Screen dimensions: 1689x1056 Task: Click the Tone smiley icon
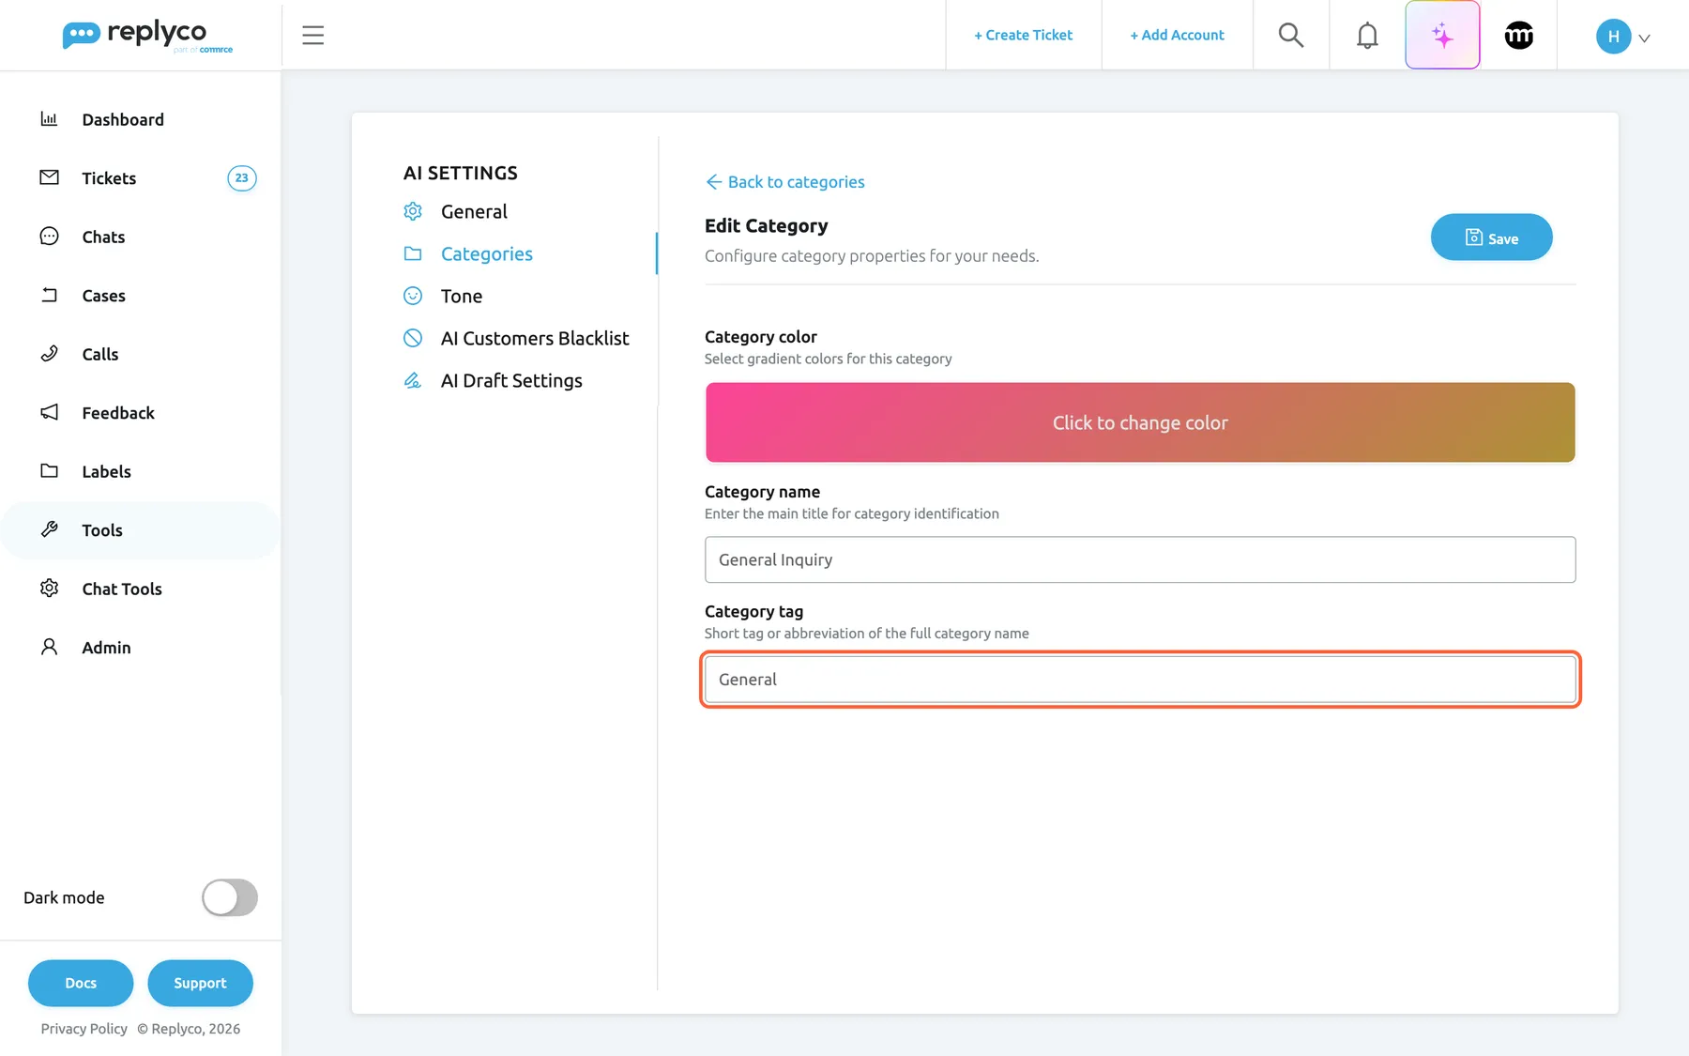coord(413,296)
